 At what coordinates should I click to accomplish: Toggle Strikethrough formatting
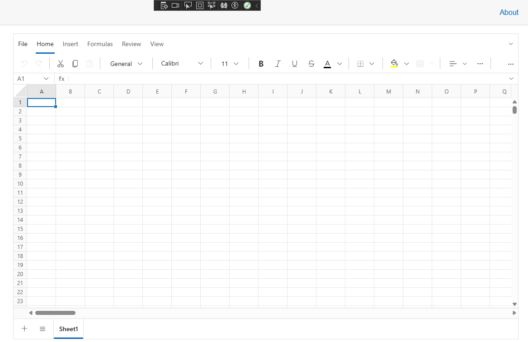pyautogui.click(x=311, y=64)
